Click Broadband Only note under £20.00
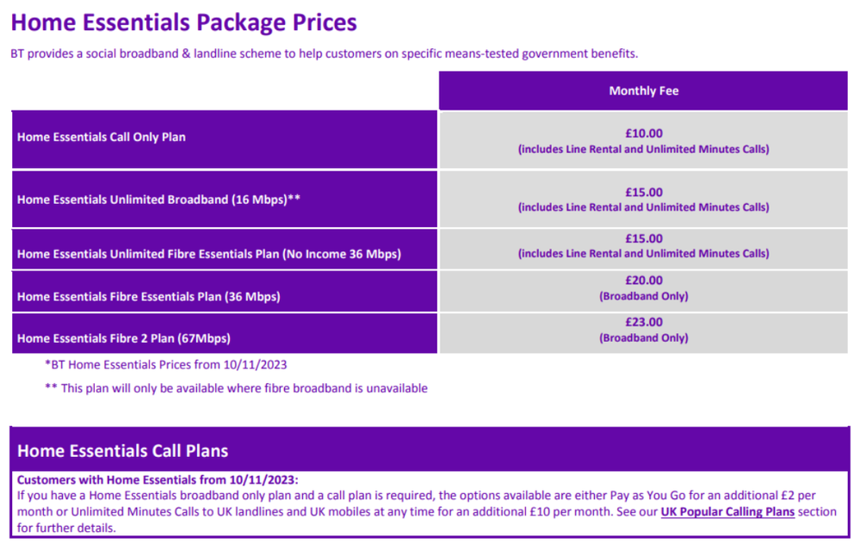Image resolution: width=860 pixels, height=550 pixels. [643, 296]
